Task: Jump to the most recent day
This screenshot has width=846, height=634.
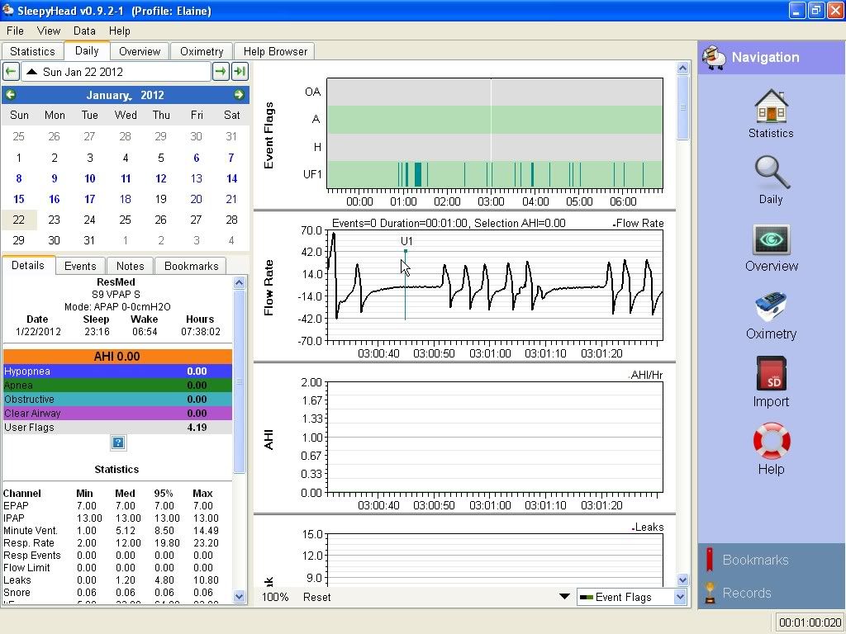Action: [x=240, y=72]
